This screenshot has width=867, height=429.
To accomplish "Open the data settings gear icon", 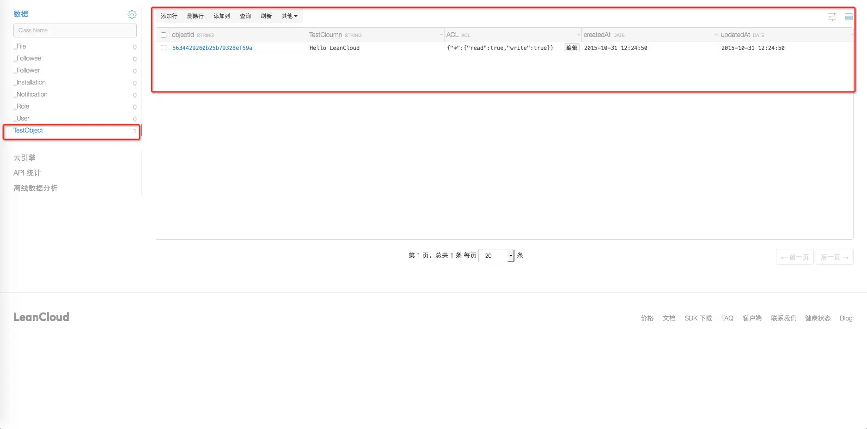I will [x=132, y=15].
